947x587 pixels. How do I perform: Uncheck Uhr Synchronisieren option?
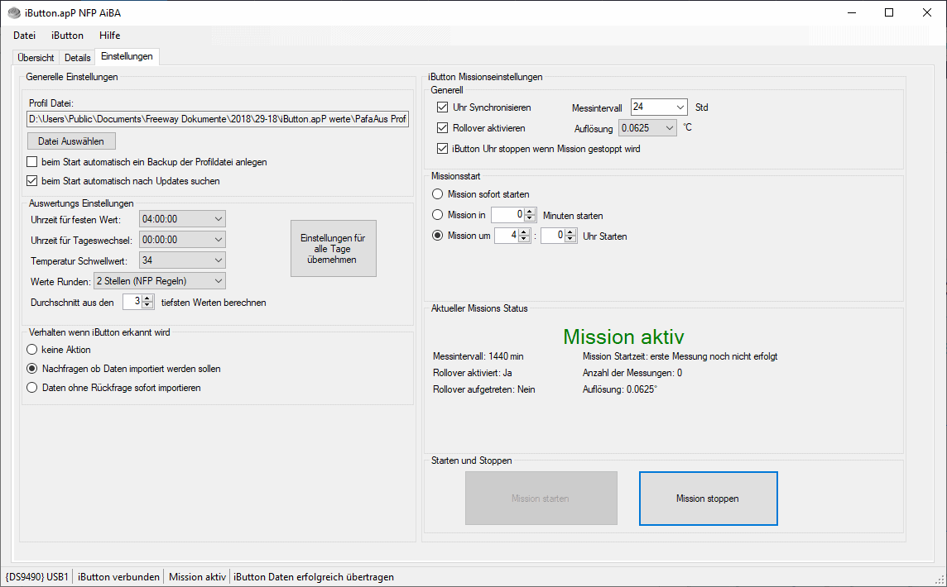point(443,107)
